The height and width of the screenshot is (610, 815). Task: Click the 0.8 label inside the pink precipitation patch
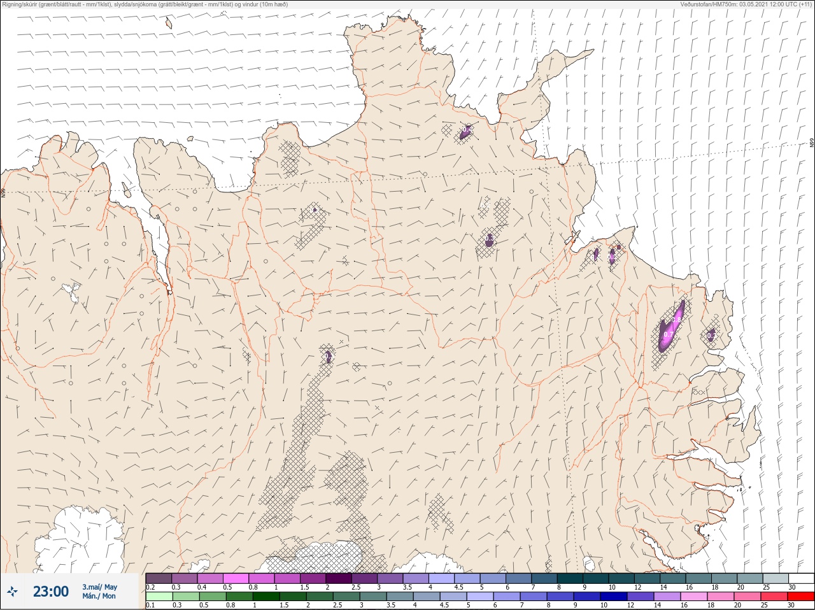pos(676,320)
